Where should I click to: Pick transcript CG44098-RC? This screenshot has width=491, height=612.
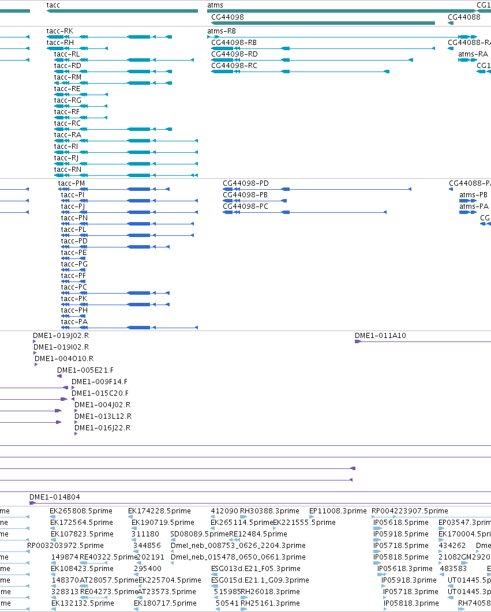point(300,72)
